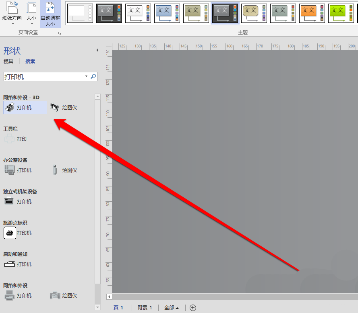The height and width of the screenshot is (313, 358).
Task: Select the 3D 绘图仪 shape
Action: coord(64,107)
